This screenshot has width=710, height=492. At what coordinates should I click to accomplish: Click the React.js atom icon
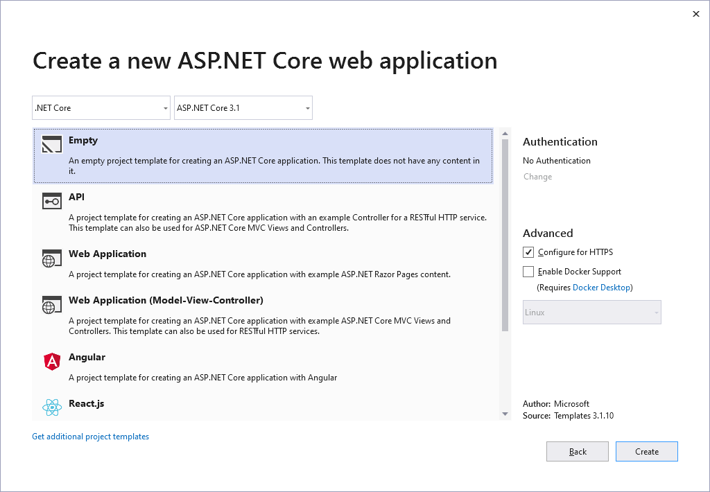point(52,407)
